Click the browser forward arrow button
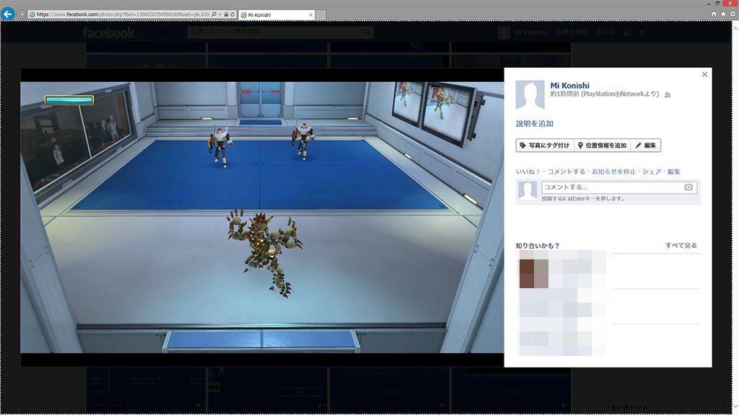Viewport: 739px width, 415px height. click(21, 14)
